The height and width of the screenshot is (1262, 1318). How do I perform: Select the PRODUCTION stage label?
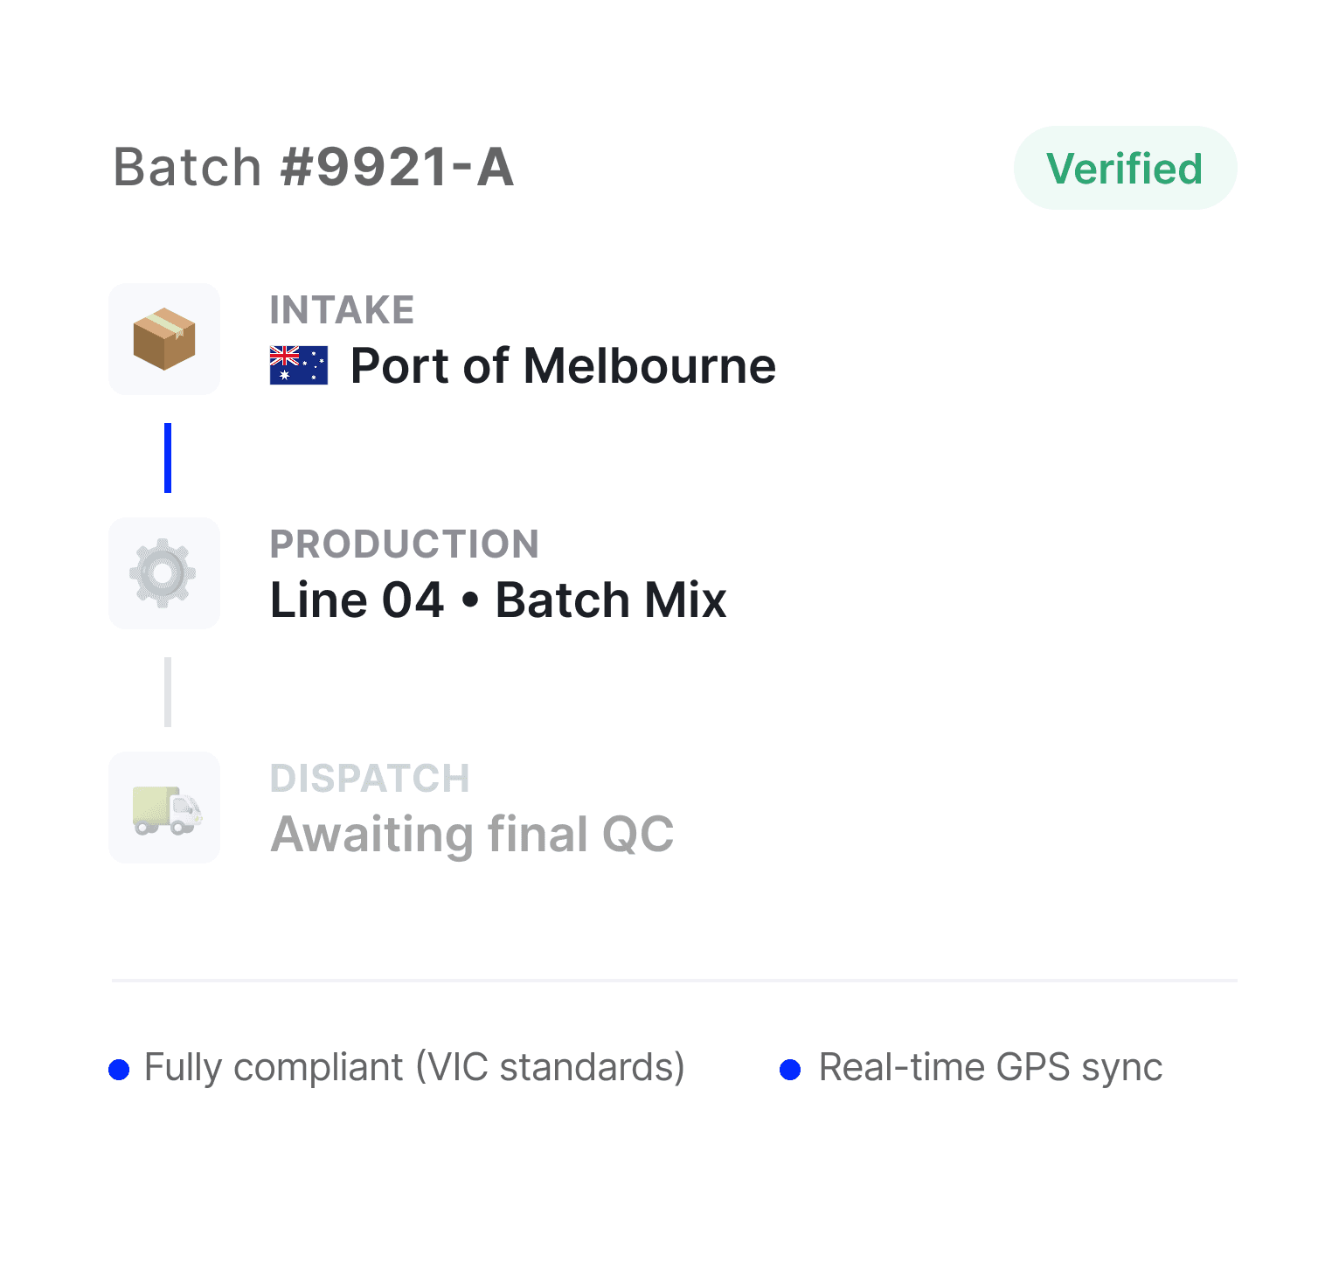(x=405, y=544)
